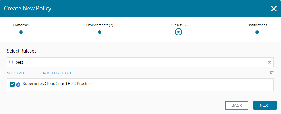Click the BACK button
This screenshot has width=281, height=114.
[237, 105]
